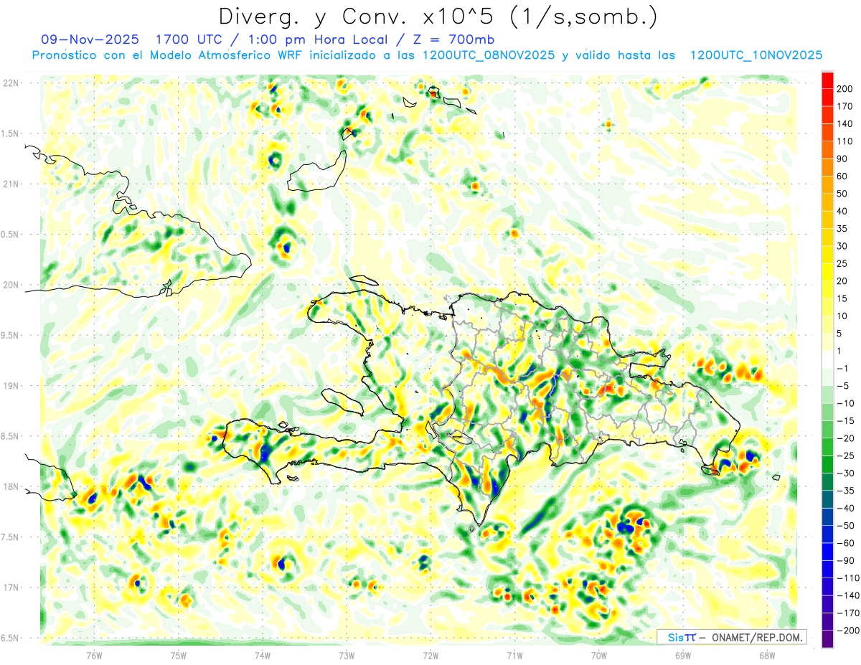Image resolution: width=861 pixels, height=665 pixels.
Task: Click the '20N' latitude label
Action: [x=11, y=285]
